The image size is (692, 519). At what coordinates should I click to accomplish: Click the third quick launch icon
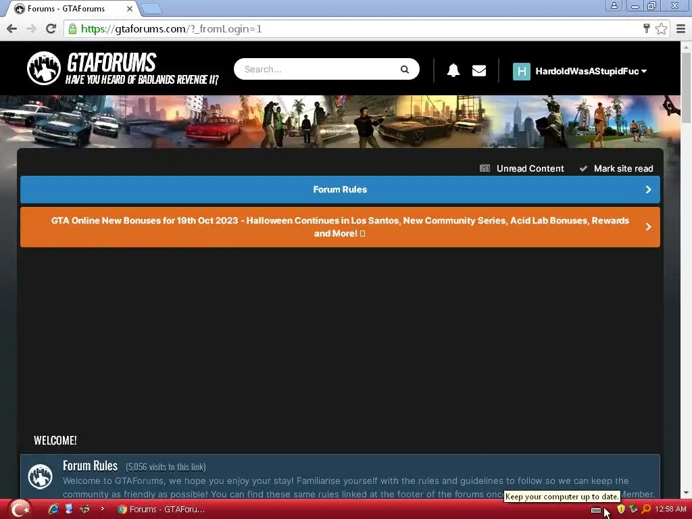[x=84, y=509]
